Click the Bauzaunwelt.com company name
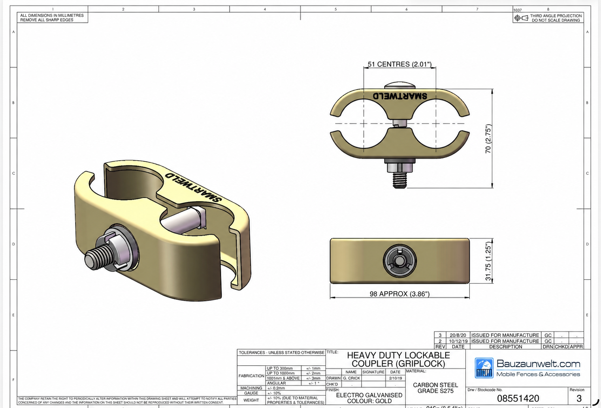Screen dimensions: 601x408 pos(538,364)
